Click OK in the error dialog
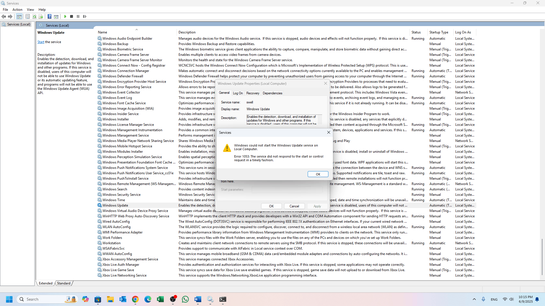The height and width of the screenshot is (306, 545). click(318, 174)
